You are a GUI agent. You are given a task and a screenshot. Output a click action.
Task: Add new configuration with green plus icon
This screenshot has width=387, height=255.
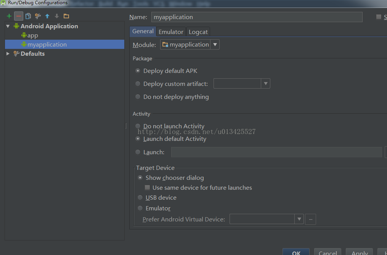pyautogui.click(x=9, y=16)
